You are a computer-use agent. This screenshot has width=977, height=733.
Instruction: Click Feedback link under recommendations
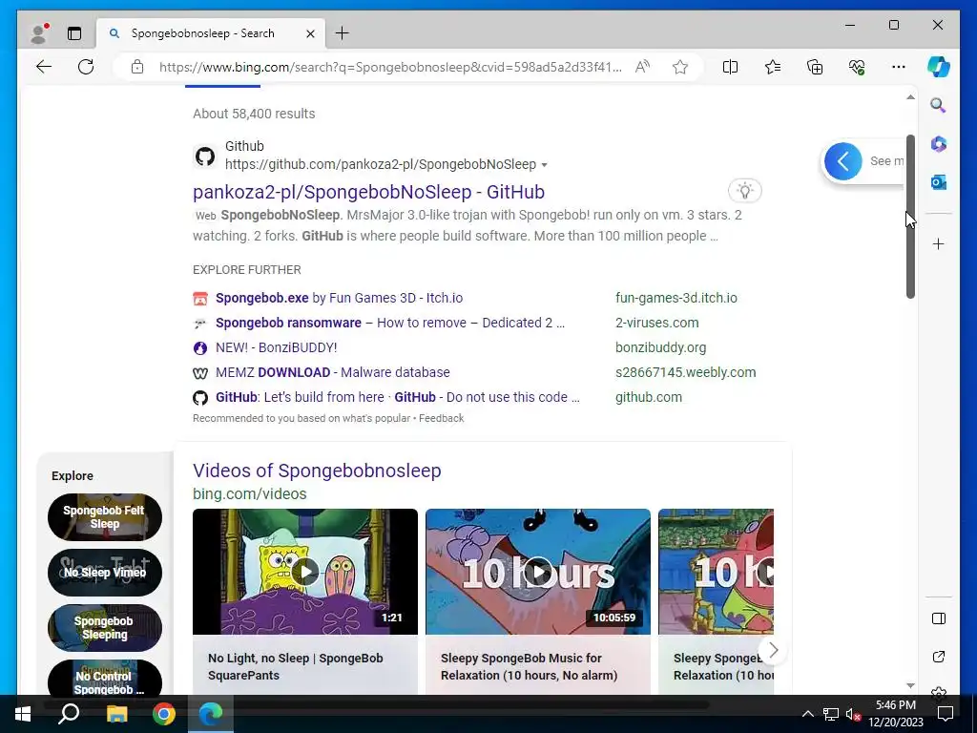441,418
